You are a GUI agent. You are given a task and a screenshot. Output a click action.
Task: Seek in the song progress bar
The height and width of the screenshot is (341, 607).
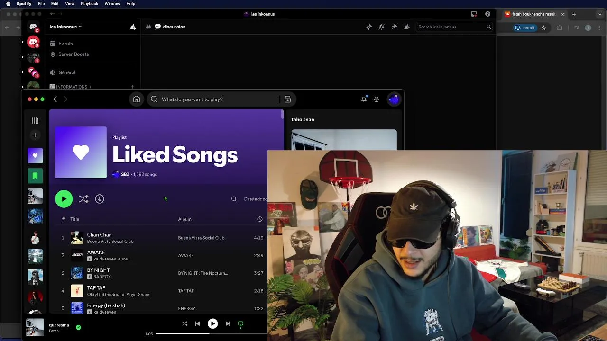click(x=212, y=334)
